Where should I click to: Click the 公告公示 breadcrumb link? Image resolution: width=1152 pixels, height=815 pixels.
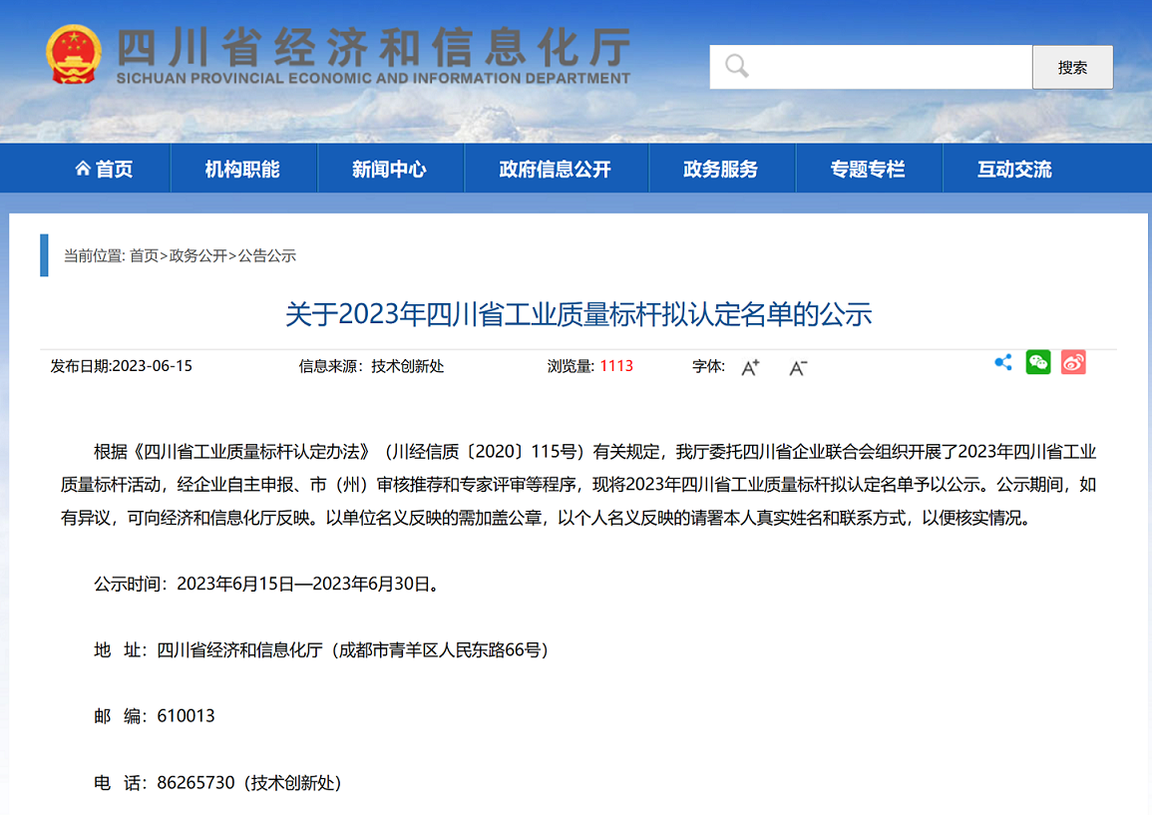(x=267, y=255)
